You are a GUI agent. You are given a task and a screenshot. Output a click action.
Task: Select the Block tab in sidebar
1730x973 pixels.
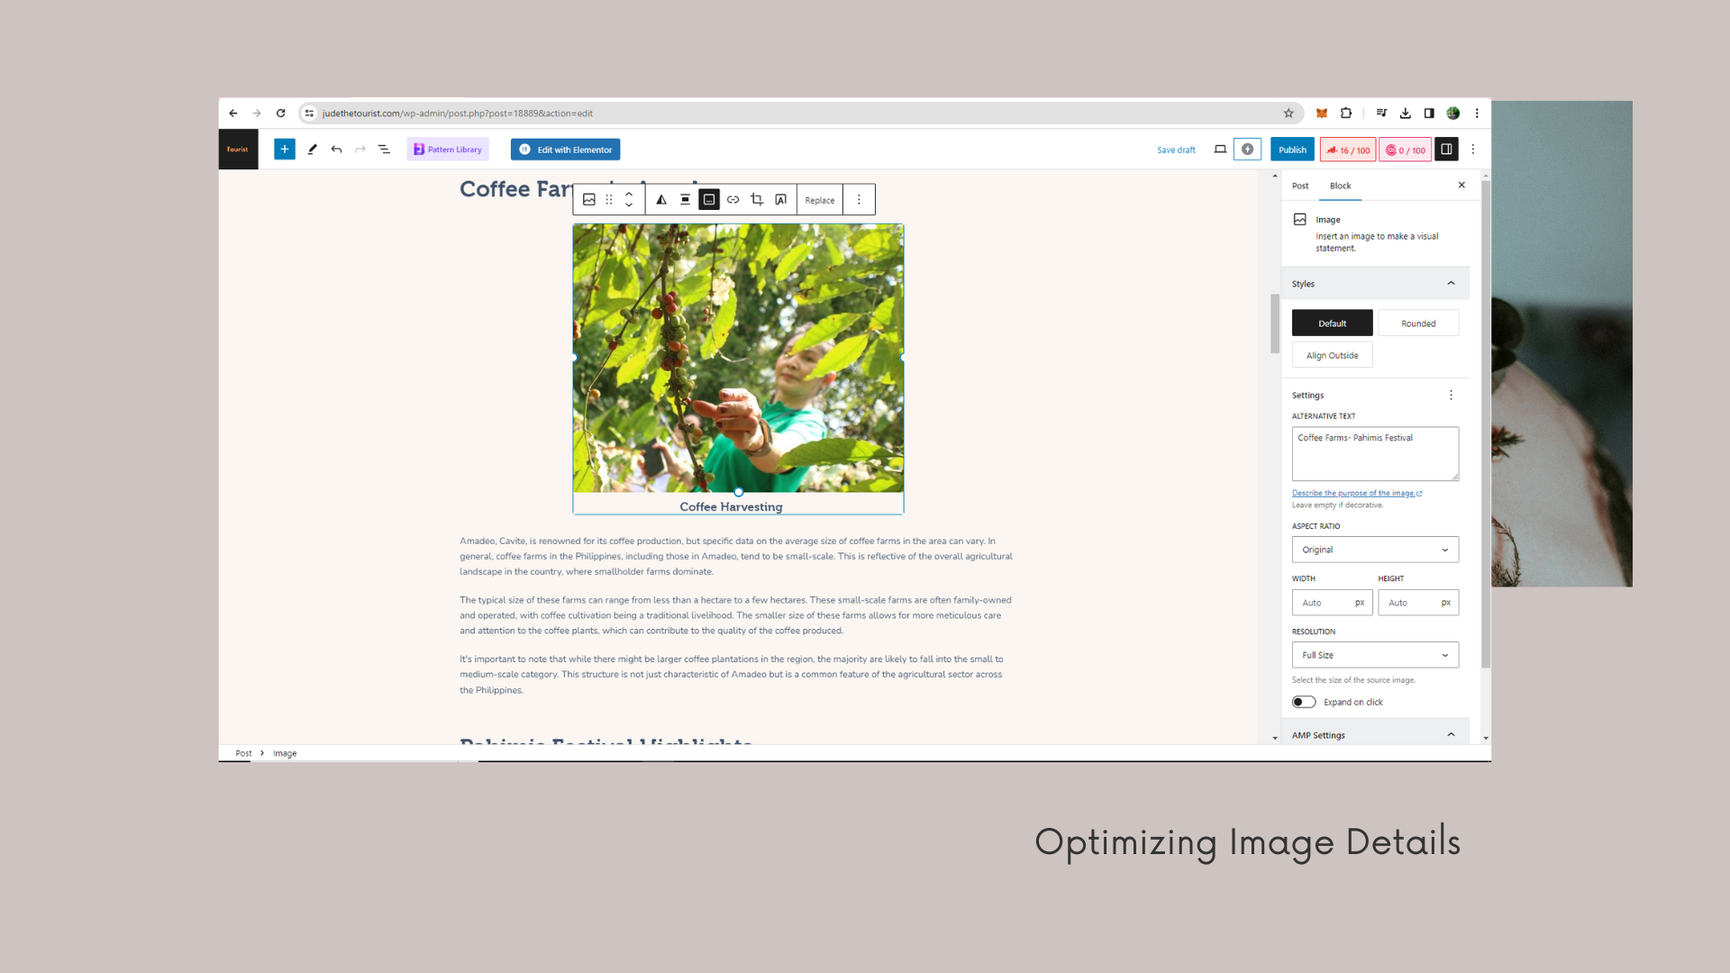pos(1340,186)
